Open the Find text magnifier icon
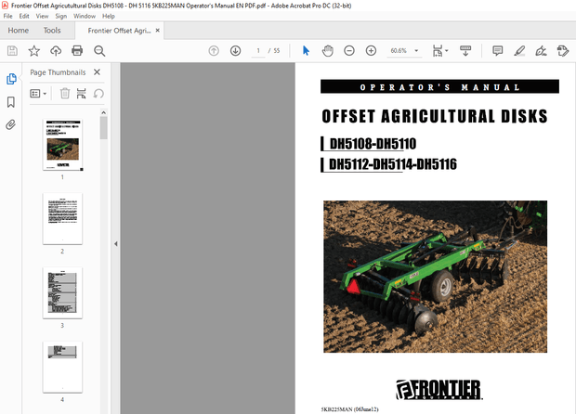 pos(99,51)
